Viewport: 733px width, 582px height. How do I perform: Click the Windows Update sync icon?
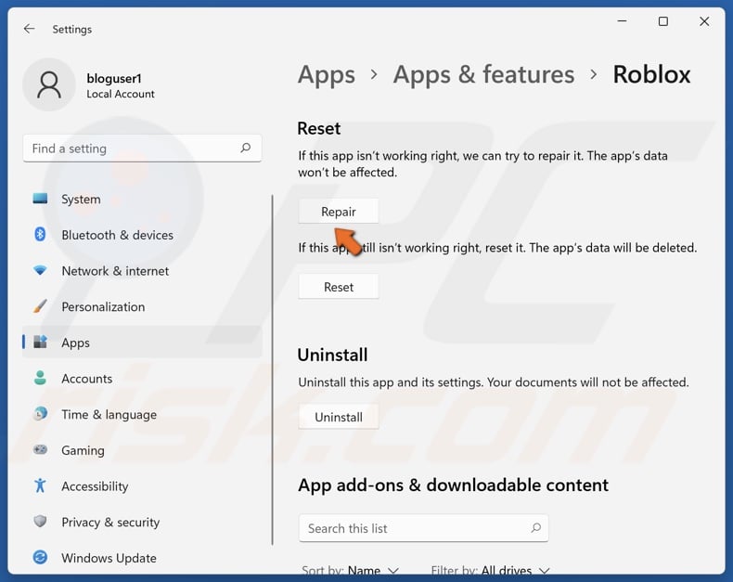tap(40, 557)
